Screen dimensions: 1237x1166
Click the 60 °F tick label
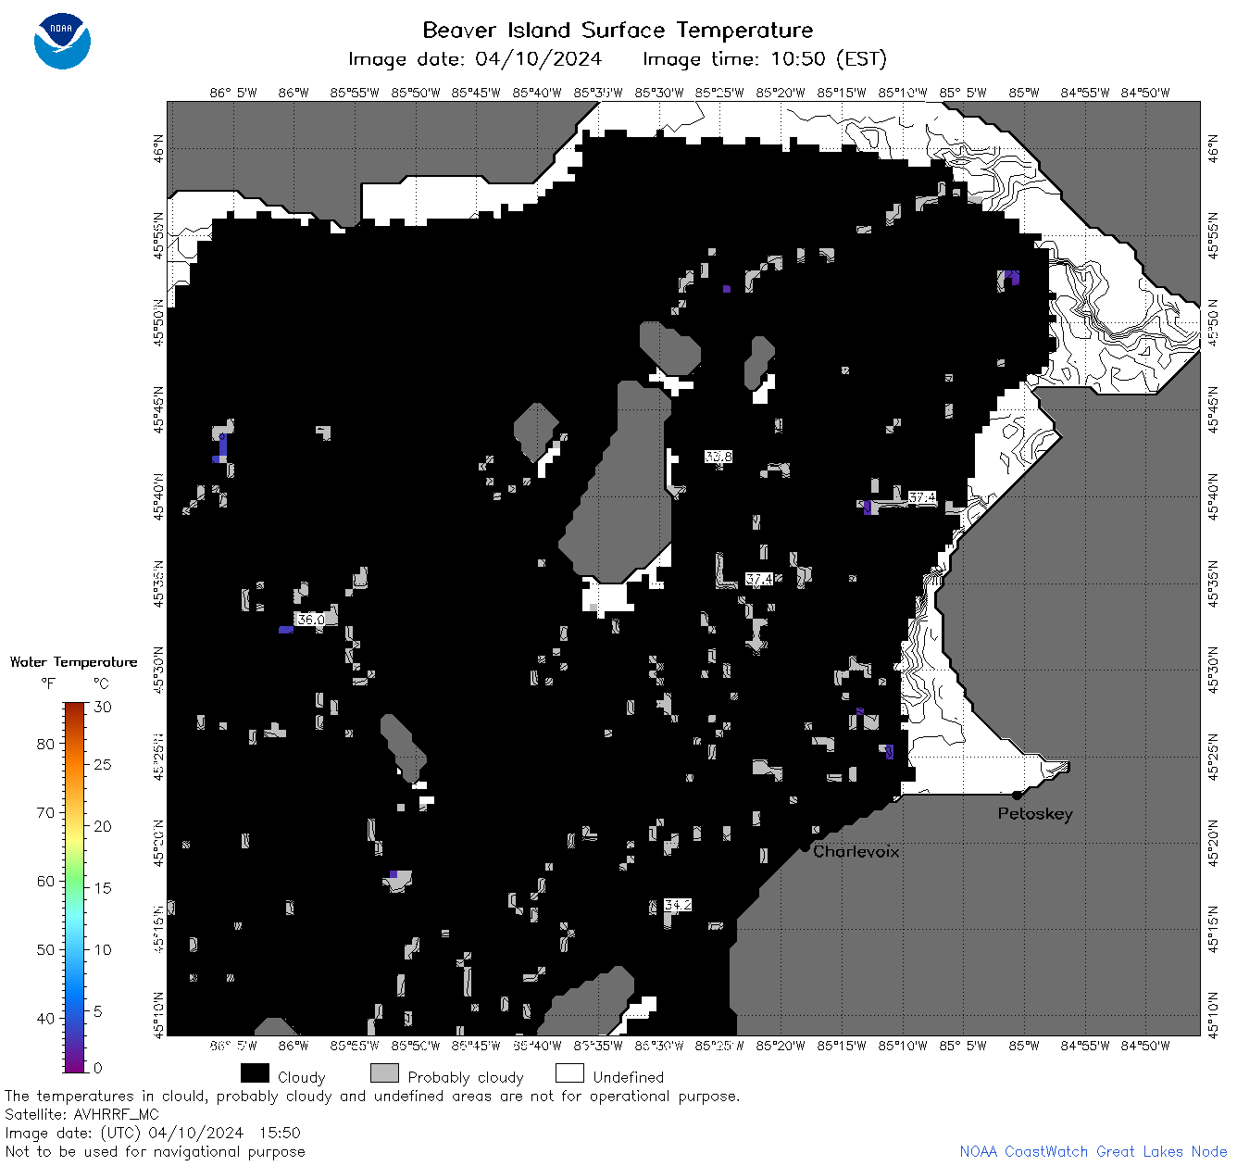(x=45, y=881)
